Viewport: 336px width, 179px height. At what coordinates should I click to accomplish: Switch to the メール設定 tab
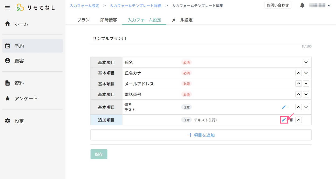click(182, 20)
